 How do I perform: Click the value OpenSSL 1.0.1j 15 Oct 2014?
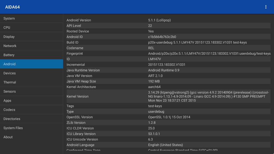tap(169, 117)
